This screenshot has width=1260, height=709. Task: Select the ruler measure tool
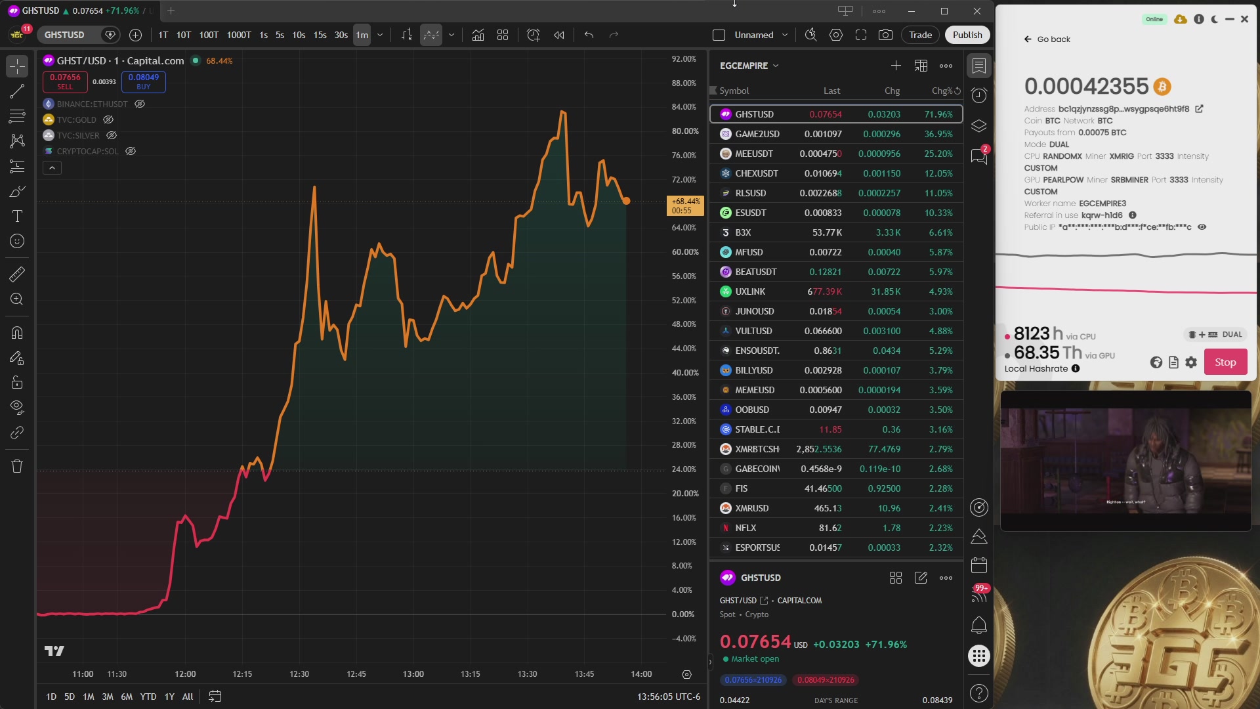click(x=17, y=274)
